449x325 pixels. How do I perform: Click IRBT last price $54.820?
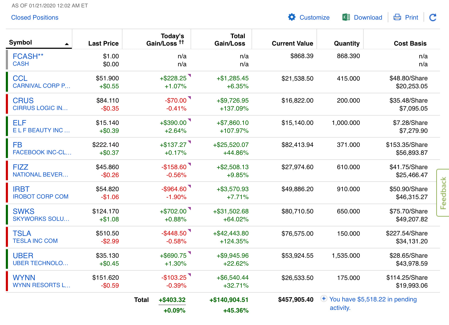click(x=107, y=189)
